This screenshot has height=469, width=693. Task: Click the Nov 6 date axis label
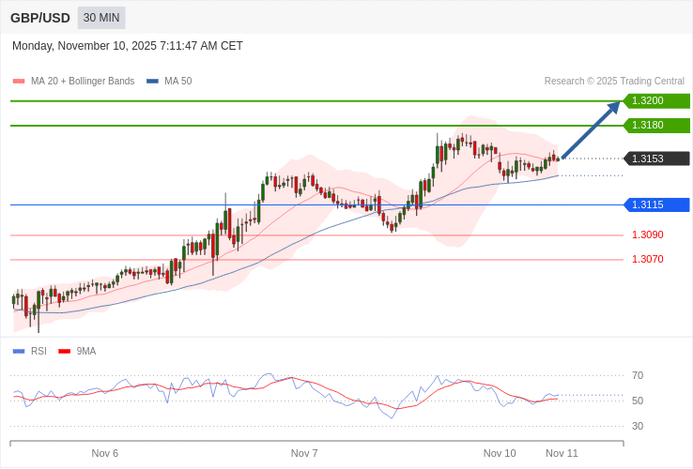(x=105, y=454)
